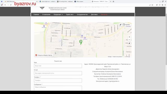Click the Тел/факс phone number line

[x=108, y=77]
